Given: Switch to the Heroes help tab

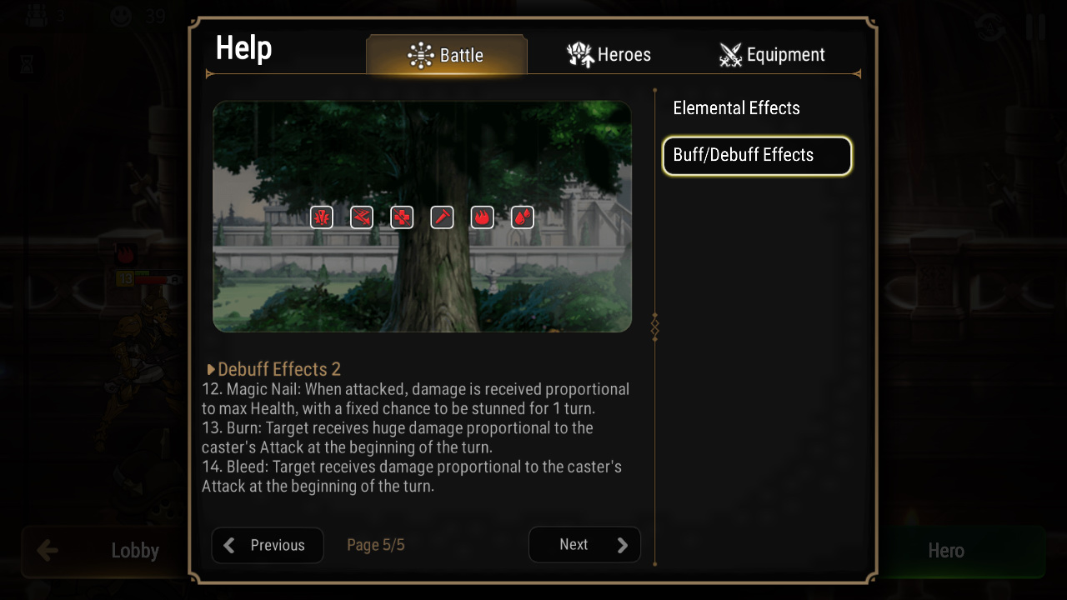Looking at the screenshot, I should click(609, 55).
